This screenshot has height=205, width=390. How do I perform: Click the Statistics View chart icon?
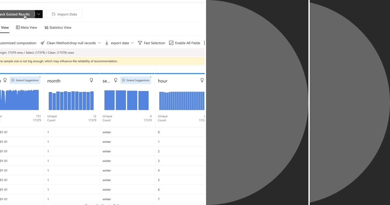(x=46, y=27)
